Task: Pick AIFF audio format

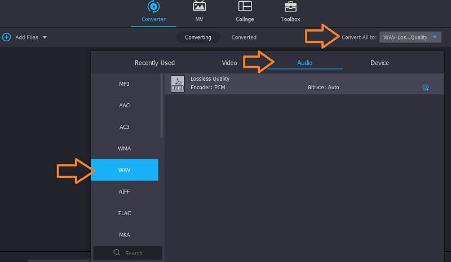Action: [x=125, y=191]
